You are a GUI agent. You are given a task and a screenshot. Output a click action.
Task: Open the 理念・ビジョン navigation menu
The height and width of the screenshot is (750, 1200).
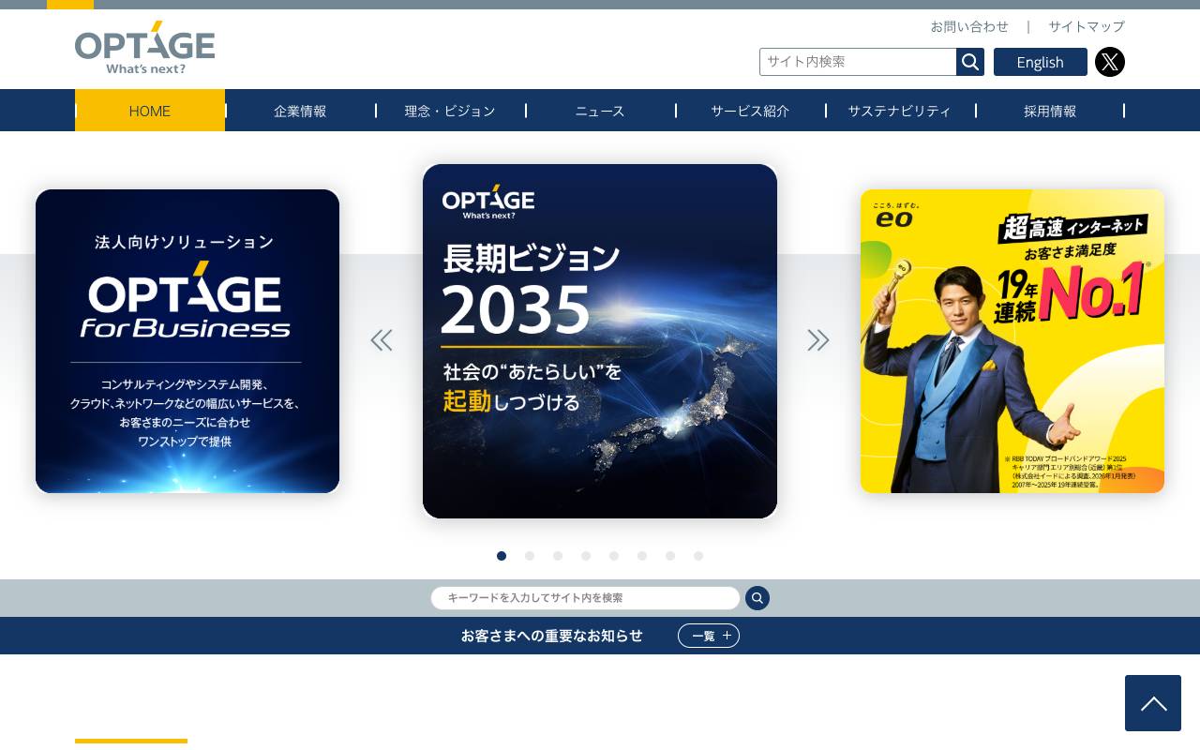pos(450,111)
